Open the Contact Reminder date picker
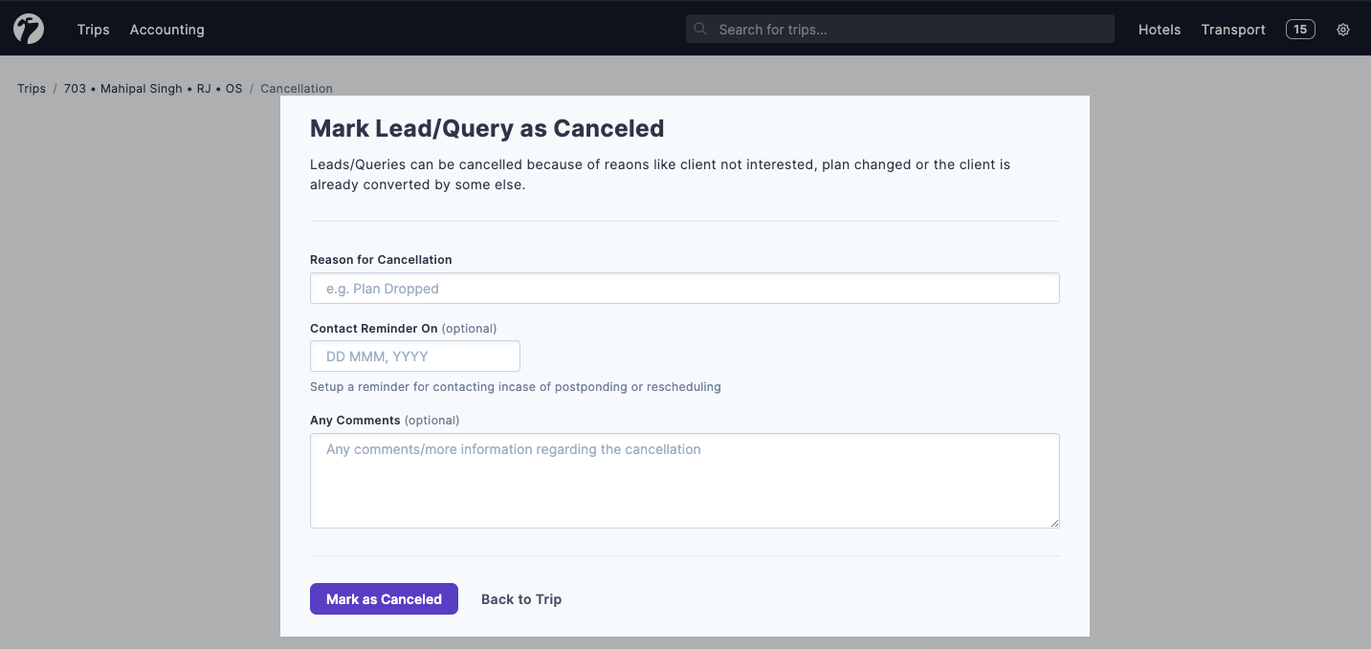The image size is (1371, 649). [x=414, y=356]
